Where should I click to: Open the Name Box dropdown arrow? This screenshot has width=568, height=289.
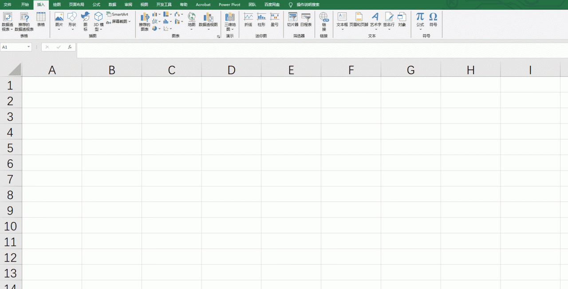pos(29,47)
